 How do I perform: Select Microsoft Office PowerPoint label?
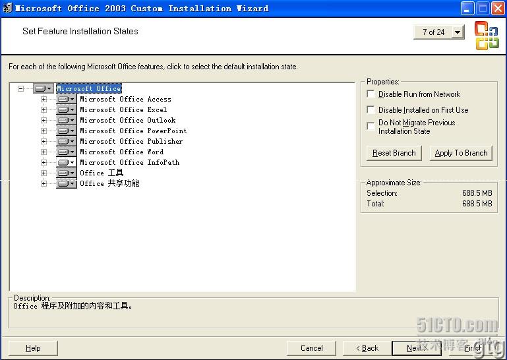click(x=133, y=131)
